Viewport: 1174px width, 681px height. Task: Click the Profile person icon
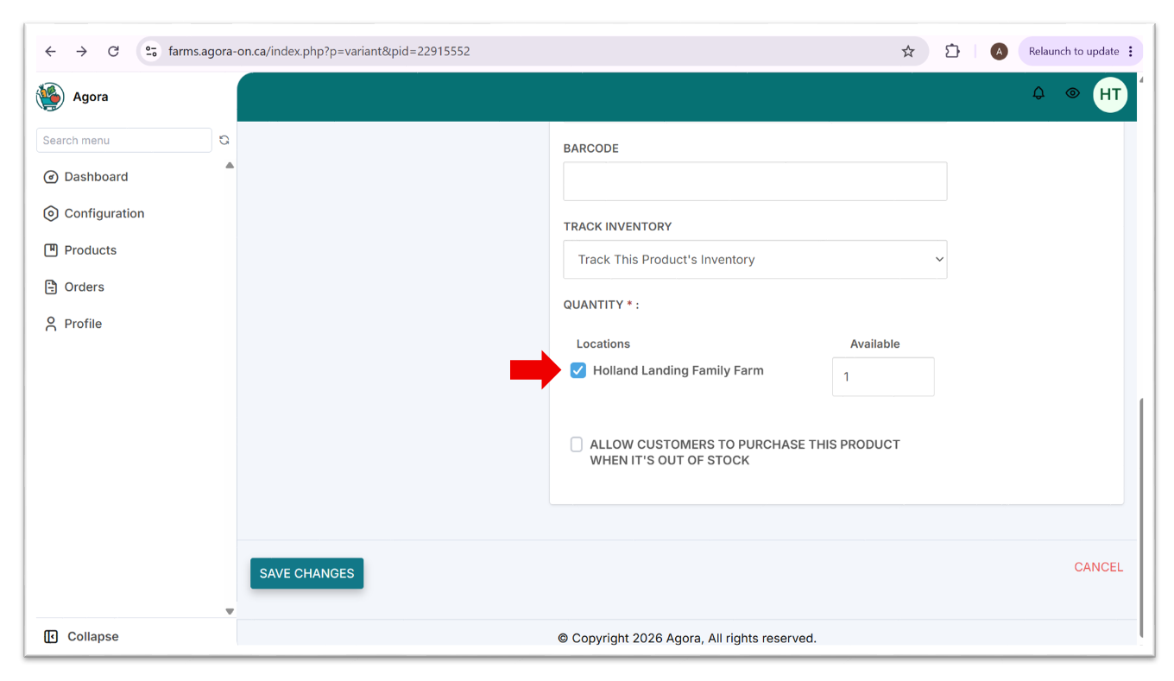tap(51, 324)
